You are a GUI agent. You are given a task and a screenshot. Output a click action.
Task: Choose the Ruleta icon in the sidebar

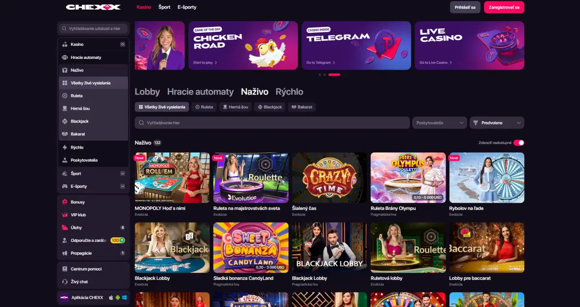coord(65,96)
